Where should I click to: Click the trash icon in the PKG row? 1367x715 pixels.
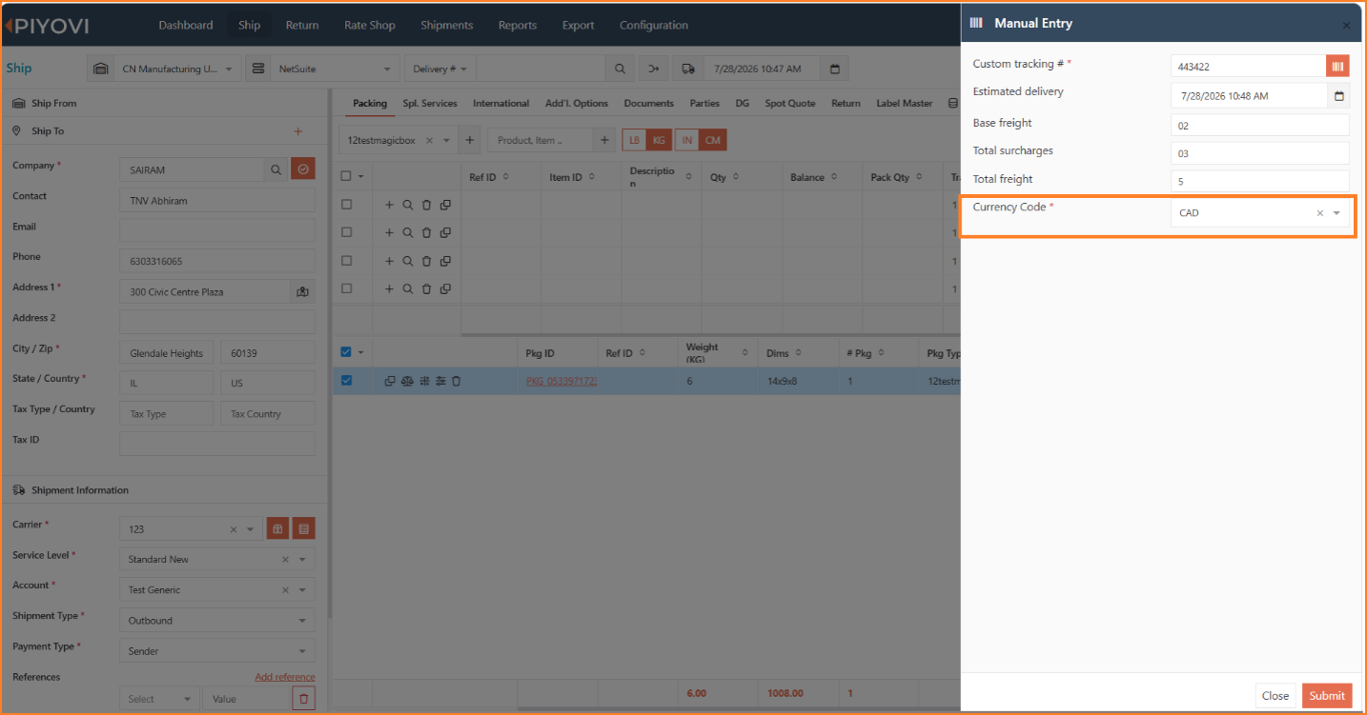[457, 381]
